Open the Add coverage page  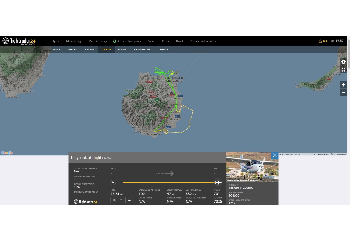pos(74,41)
